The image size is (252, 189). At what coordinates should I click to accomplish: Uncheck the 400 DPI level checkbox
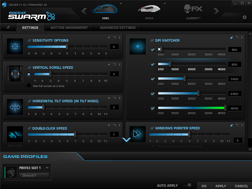153,50
